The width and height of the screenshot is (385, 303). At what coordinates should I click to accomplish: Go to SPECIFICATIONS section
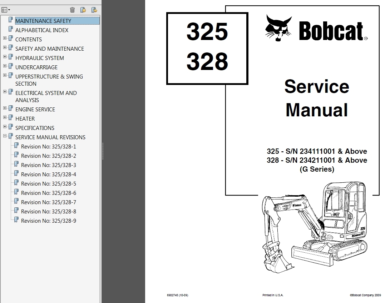click(x=35, y=128)
